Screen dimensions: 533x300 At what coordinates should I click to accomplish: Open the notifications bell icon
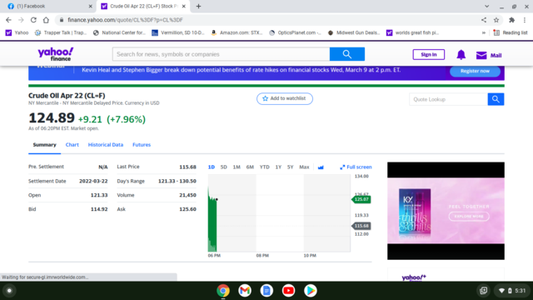pos(461,55)
